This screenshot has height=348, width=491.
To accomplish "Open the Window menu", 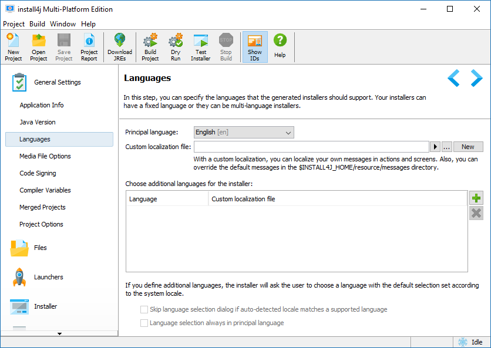I will (63, 24).
